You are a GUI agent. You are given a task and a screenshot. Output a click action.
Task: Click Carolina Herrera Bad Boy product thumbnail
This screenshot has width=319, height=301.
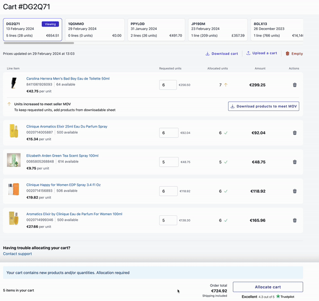click(14, 84)
